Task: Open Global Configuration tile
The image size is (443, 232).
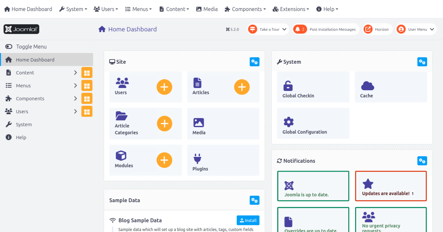Action: tap(313, 123)
